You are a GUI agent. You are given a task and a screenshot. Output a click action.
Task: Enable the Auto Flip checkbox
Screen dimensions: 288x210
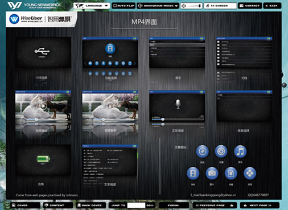115,6
